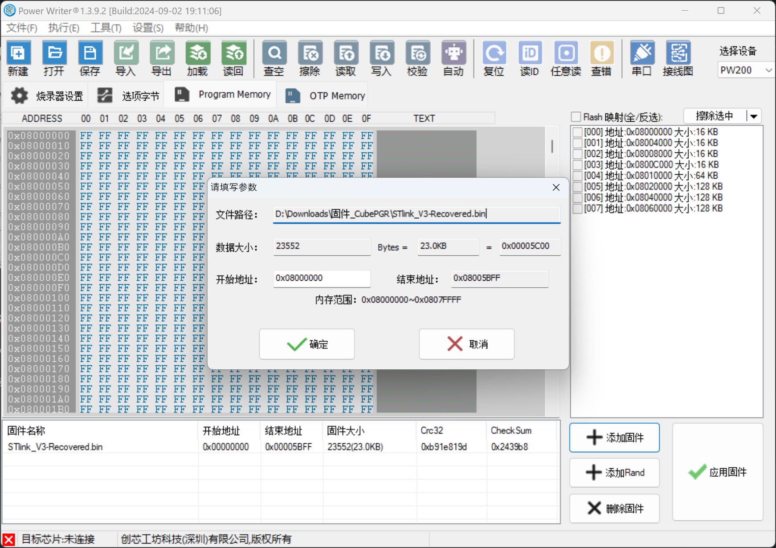Open the 接线图 (Wiring diagram) tool
Screen dimensions: 776x548
[678, 58]
